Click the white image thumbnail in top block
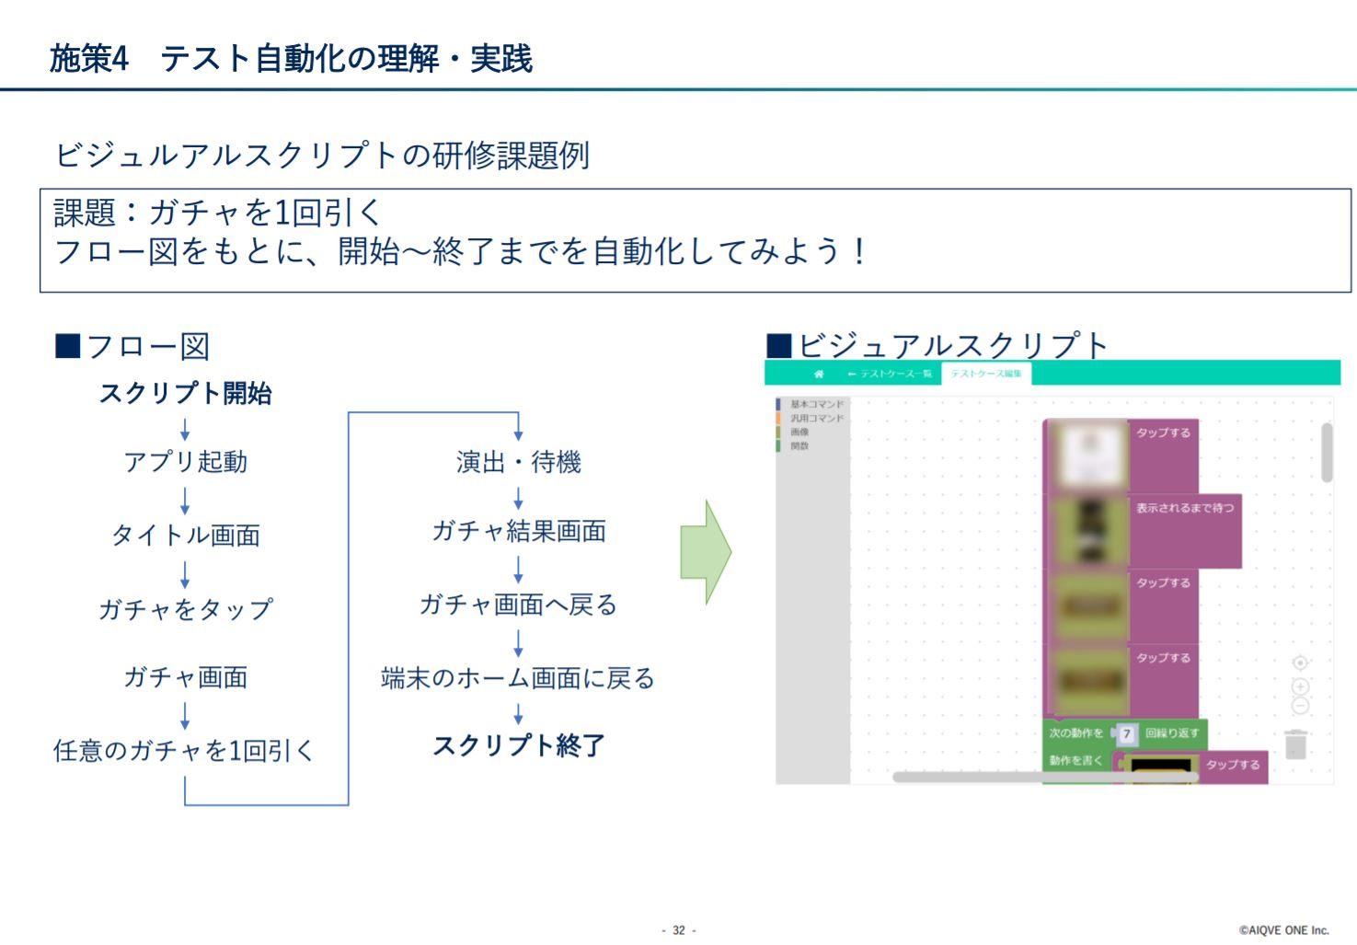This screenshot has width=1357, height=945. 1091,455
